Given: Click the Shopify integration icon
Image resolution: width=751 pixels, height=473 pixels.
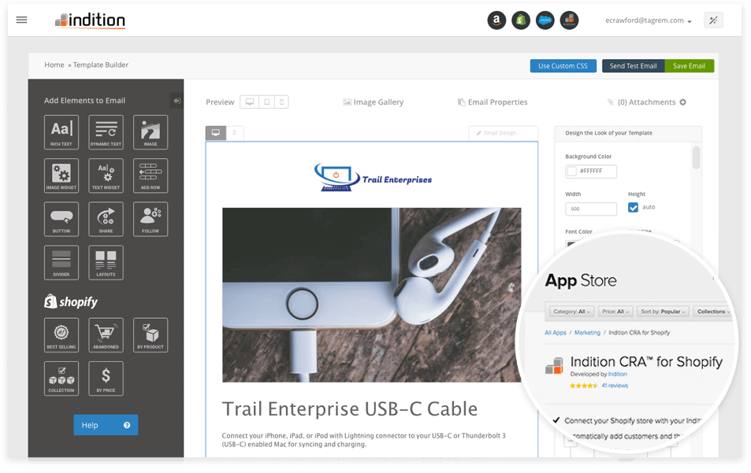Looking at the screenshot, I should click(521, 20).
